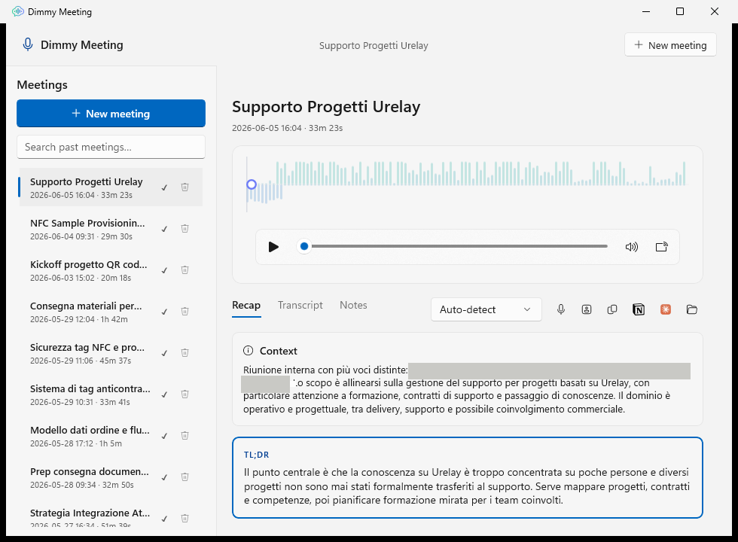Delete the Sistema di tag anticontra meeting
Image resolution: width=738 pixels, height=542 pixels.
[x=185, y=394]
